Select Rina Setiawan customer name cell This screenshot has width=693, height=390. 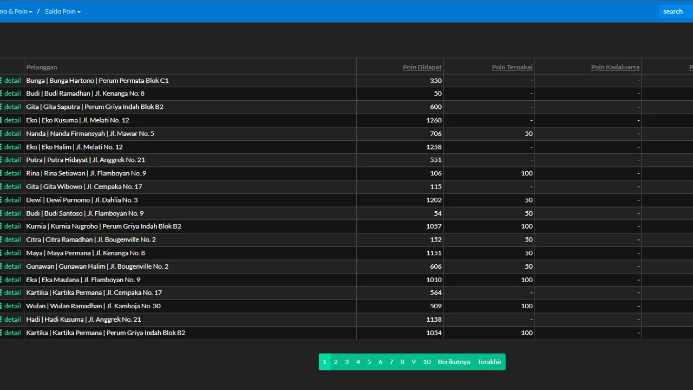[x=190, y=173]
